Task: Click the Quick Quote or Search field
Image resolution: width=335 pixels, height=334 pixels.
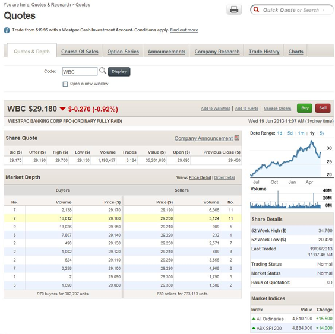Action: (292, 10)
